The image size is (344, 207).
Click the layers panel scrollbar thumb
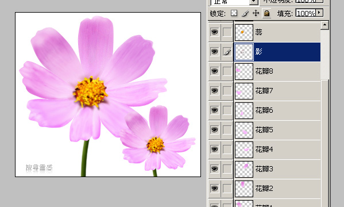pos(324,143)
